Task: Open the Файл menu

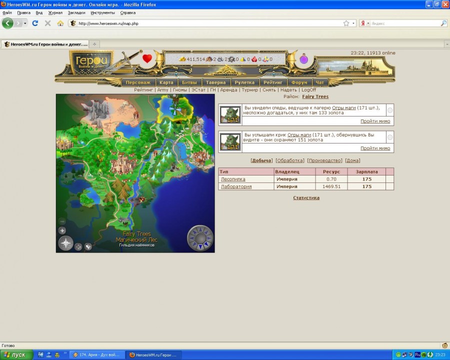Action: click(7, 12)
